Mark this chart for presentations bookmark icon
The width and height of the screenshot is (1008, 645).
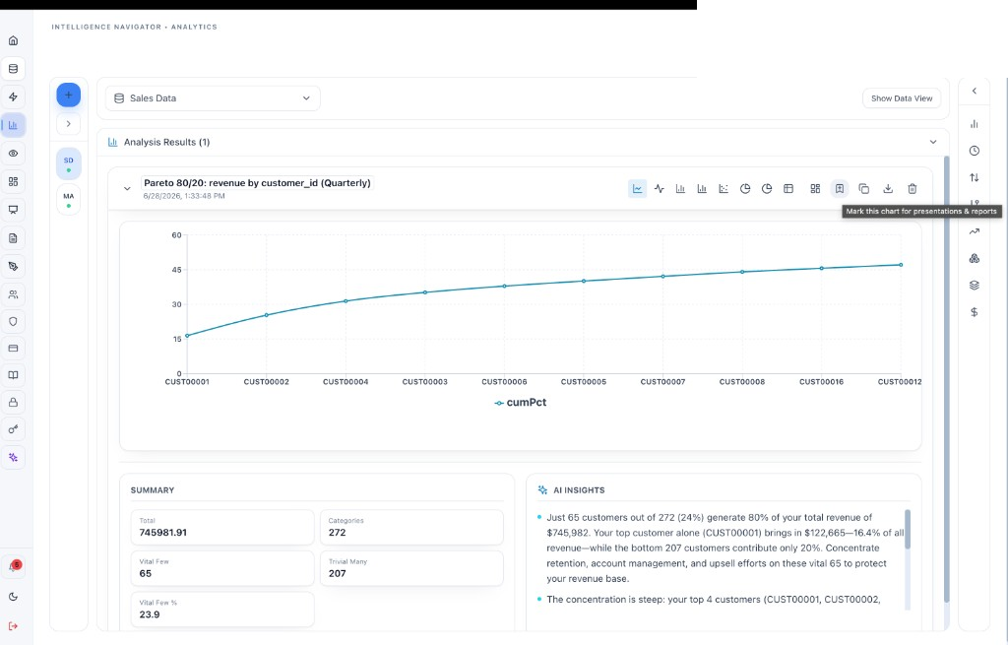click(x=840, y=188)
